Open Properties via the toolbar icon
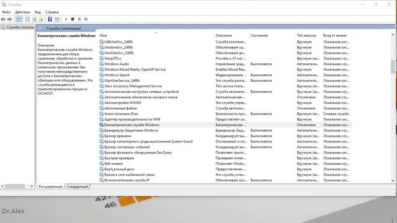 pos(27,19)
